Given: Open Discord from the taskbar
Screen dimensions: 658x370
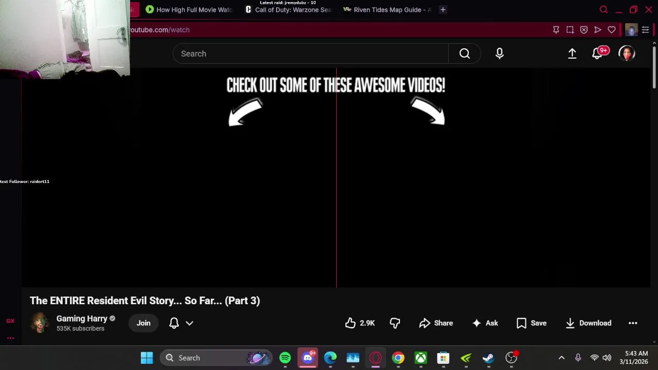Looking at the screenshot, I should 307,358.
